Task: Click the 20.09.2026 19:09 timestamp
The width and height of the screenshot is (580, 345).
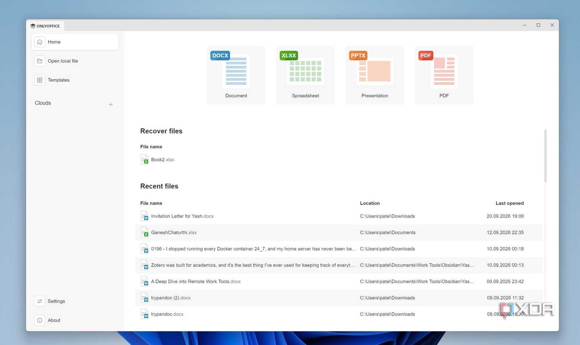Action: click(x=505, y=216)
